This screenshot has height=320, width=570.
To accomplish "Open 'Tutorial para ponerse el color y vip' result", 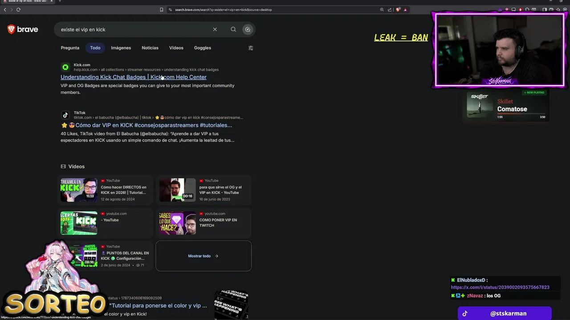I will tap(159, 306).
